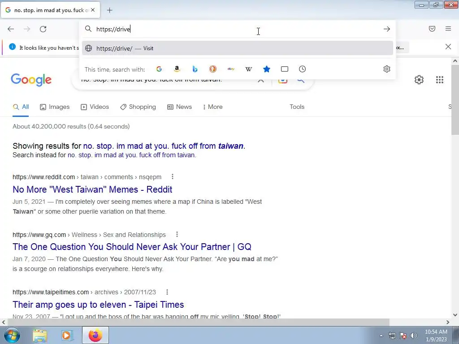Screen dimensions: 459x344
Task: Click the go arrow in the address bar
Action: (x=387, y=29)
